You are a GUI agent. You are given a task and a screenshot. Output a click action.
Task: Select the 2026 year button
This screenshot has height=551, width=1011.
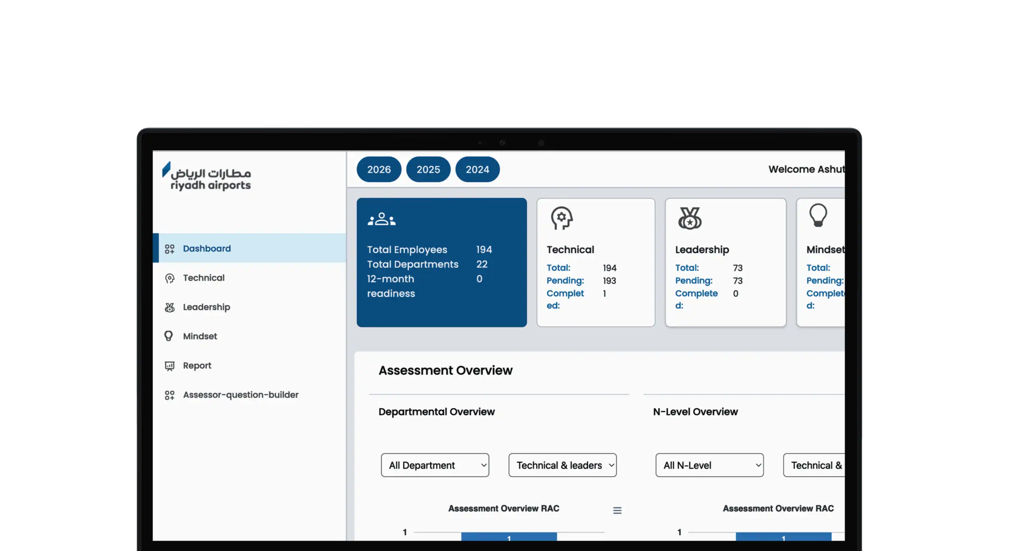click(379, 169)
